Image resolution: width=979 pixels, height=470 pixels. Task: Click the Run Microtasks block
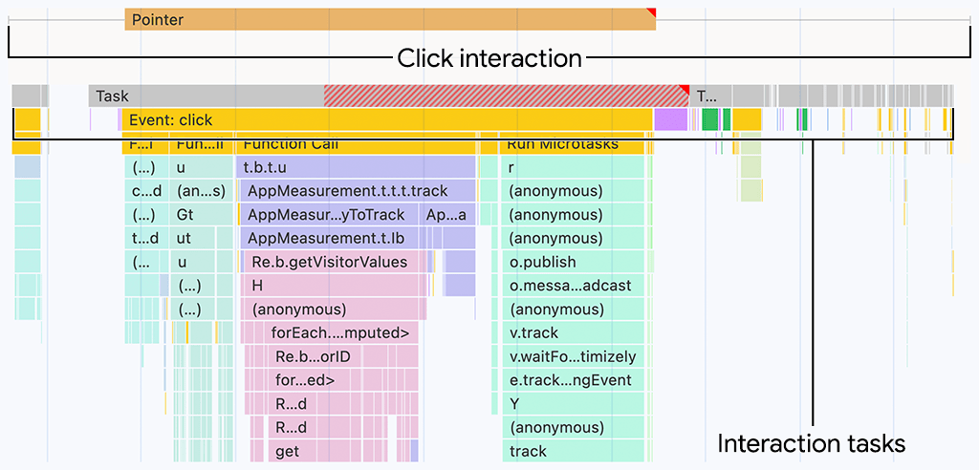[x=574, y=145]
